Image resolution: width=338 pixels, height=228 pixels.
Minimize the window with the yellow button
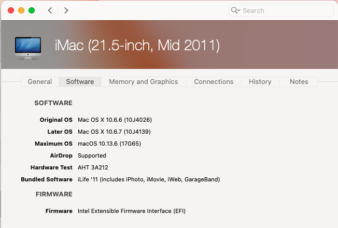click(21, 10)
